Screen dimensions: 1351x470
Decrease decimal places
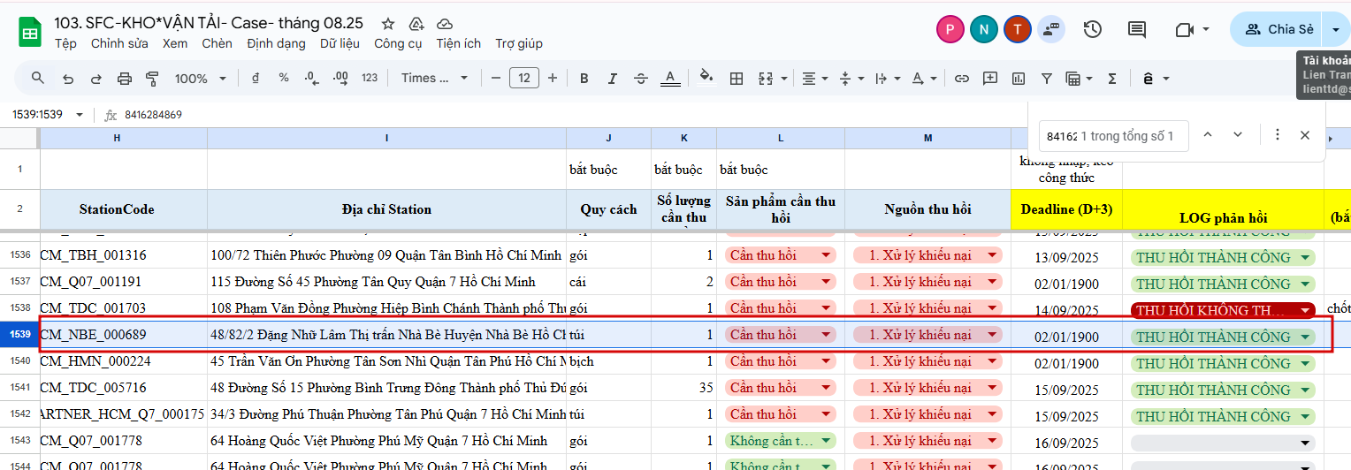click(311, 78)
